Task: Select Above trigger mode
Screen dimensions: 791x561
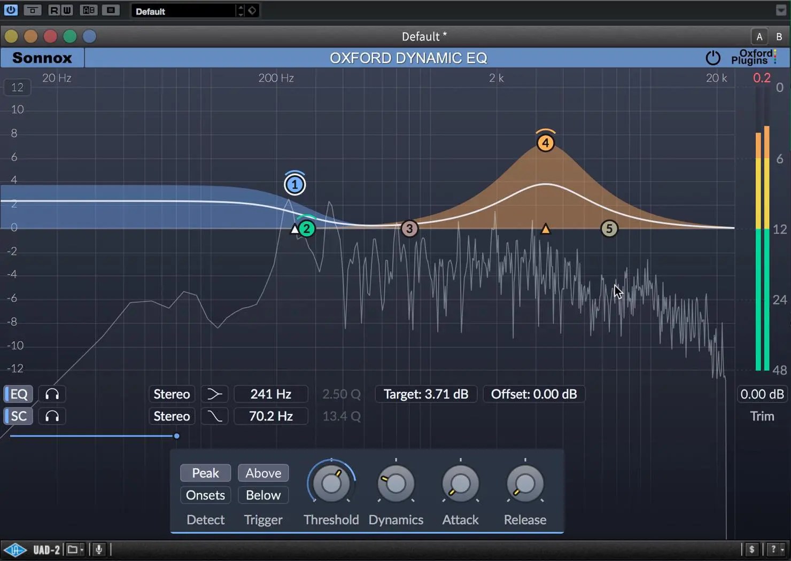Action: pos(263,473)
